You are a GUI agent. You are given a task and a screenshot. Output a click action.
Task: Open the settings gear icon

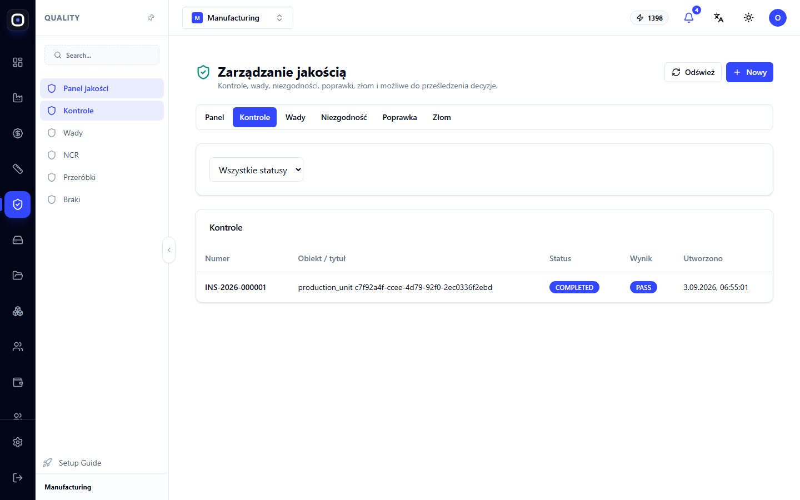pos(18,442)
